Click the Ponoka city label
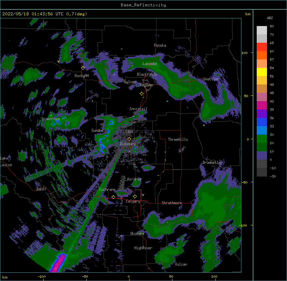The image size is (287, 281). (160, 45)
